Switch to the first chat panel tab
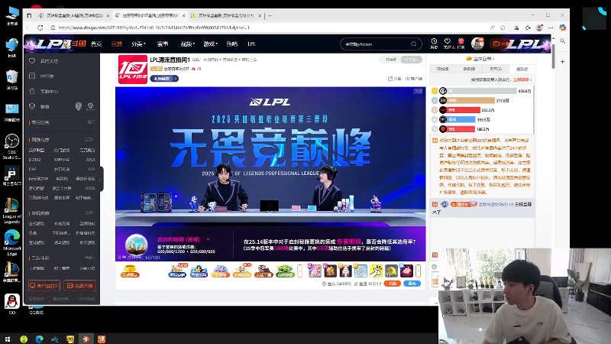 pyautogui.click(x=443, y=69)
